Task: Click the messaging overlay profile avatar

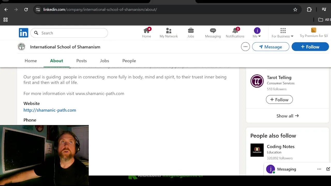Action: 270,169
